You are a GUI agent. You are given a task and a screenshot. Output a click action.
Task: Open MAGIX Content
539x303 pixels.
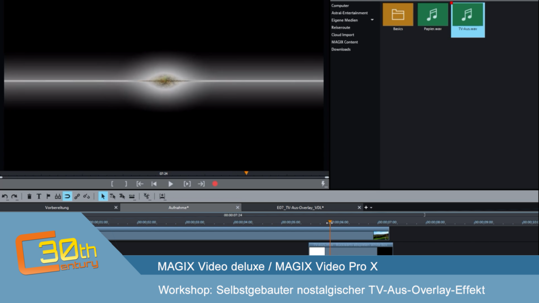[344, 42]
